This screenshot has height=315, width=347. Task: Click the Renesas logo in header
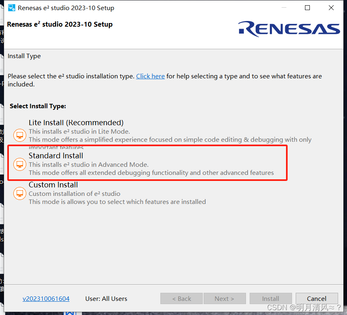coord(289,29)
